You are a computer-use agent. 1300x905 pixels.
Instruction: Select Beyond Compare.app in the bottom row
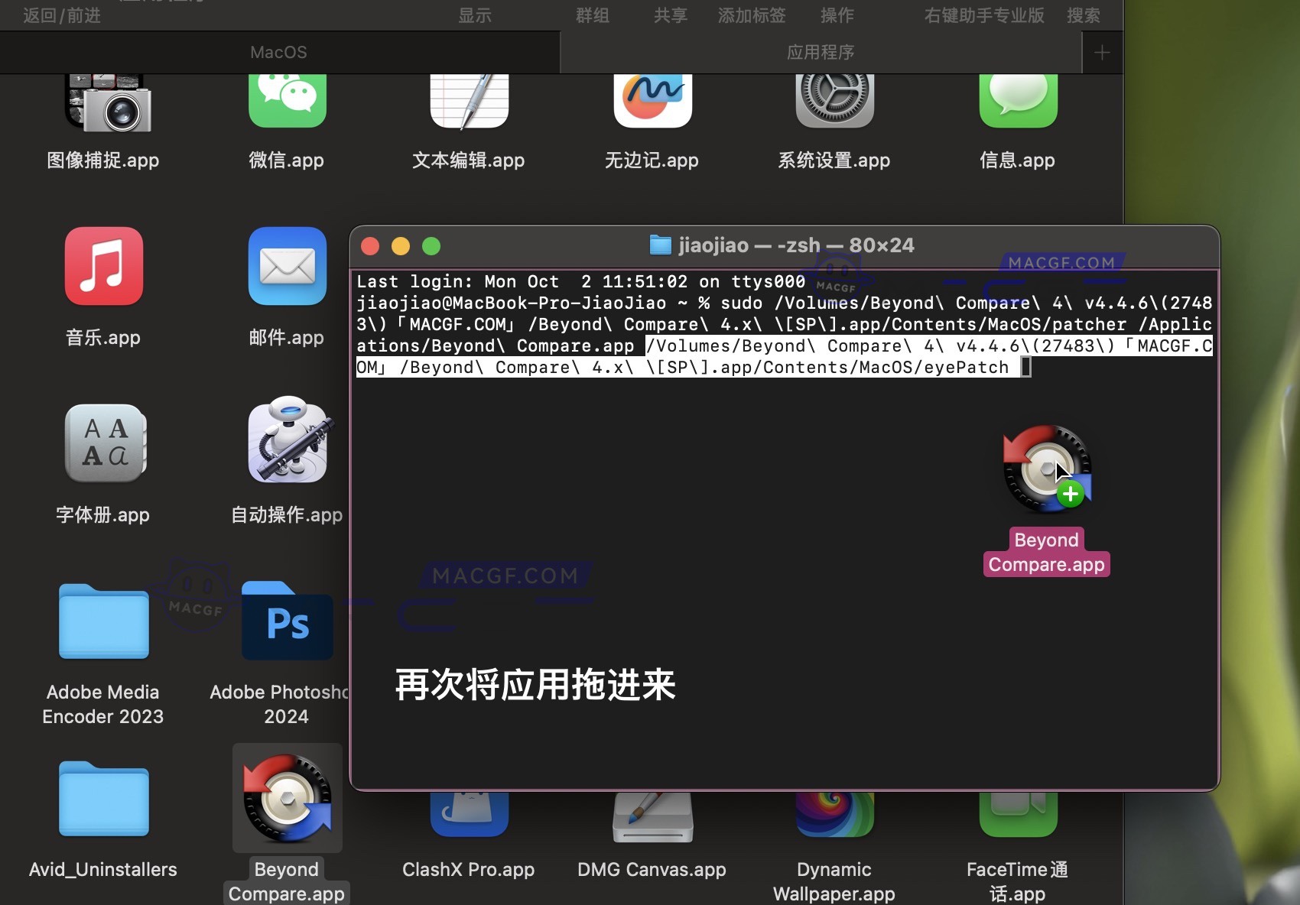coord(287,798)
